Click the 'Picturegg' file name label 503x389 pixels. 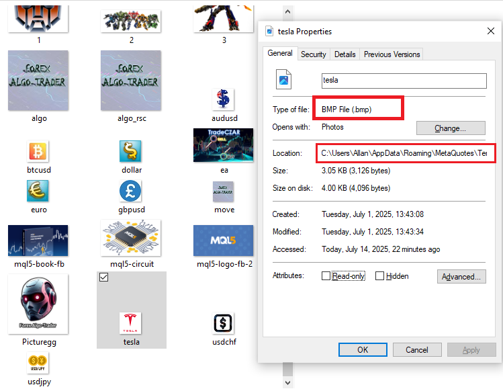click(x=39, y=342)
